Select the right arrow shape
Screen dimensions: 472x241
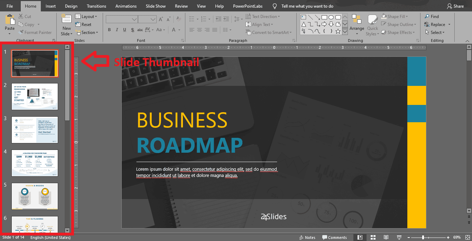click(x=324, y=24)
